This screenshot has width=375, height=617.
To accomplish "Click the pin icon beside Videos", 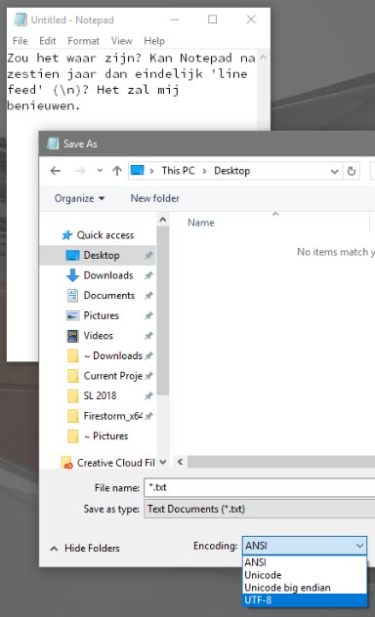I will (x=148, y=336).
